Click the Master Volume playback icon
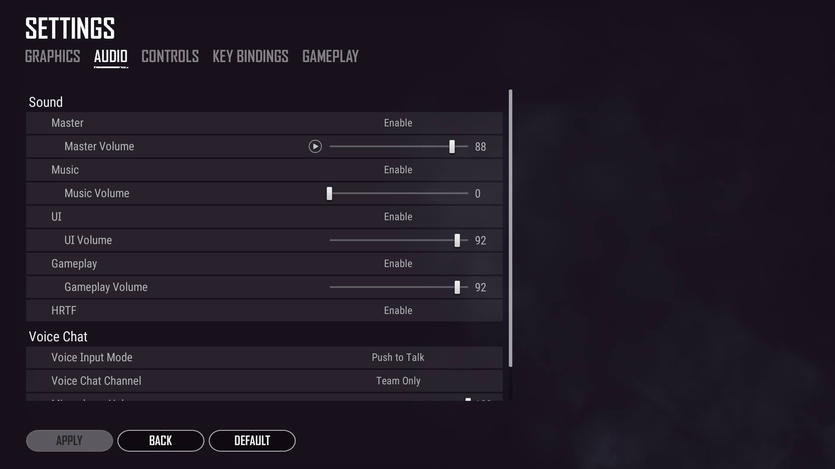Screen dimensions: 835x469 pyautogui.click(x=315, y=146)
